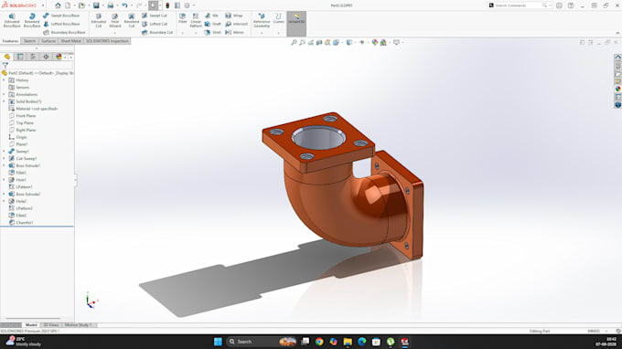Expand the Sweep1 feature node
The width and height of the screenshot is (622, 349).
[x=4, y=152]
